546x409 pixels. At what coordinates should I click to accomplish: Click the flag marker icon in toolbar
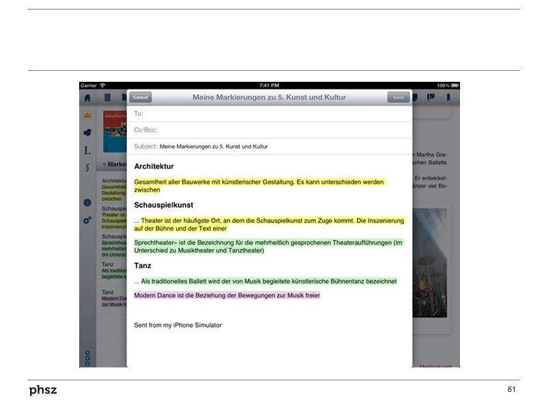[x=431, y=97]
